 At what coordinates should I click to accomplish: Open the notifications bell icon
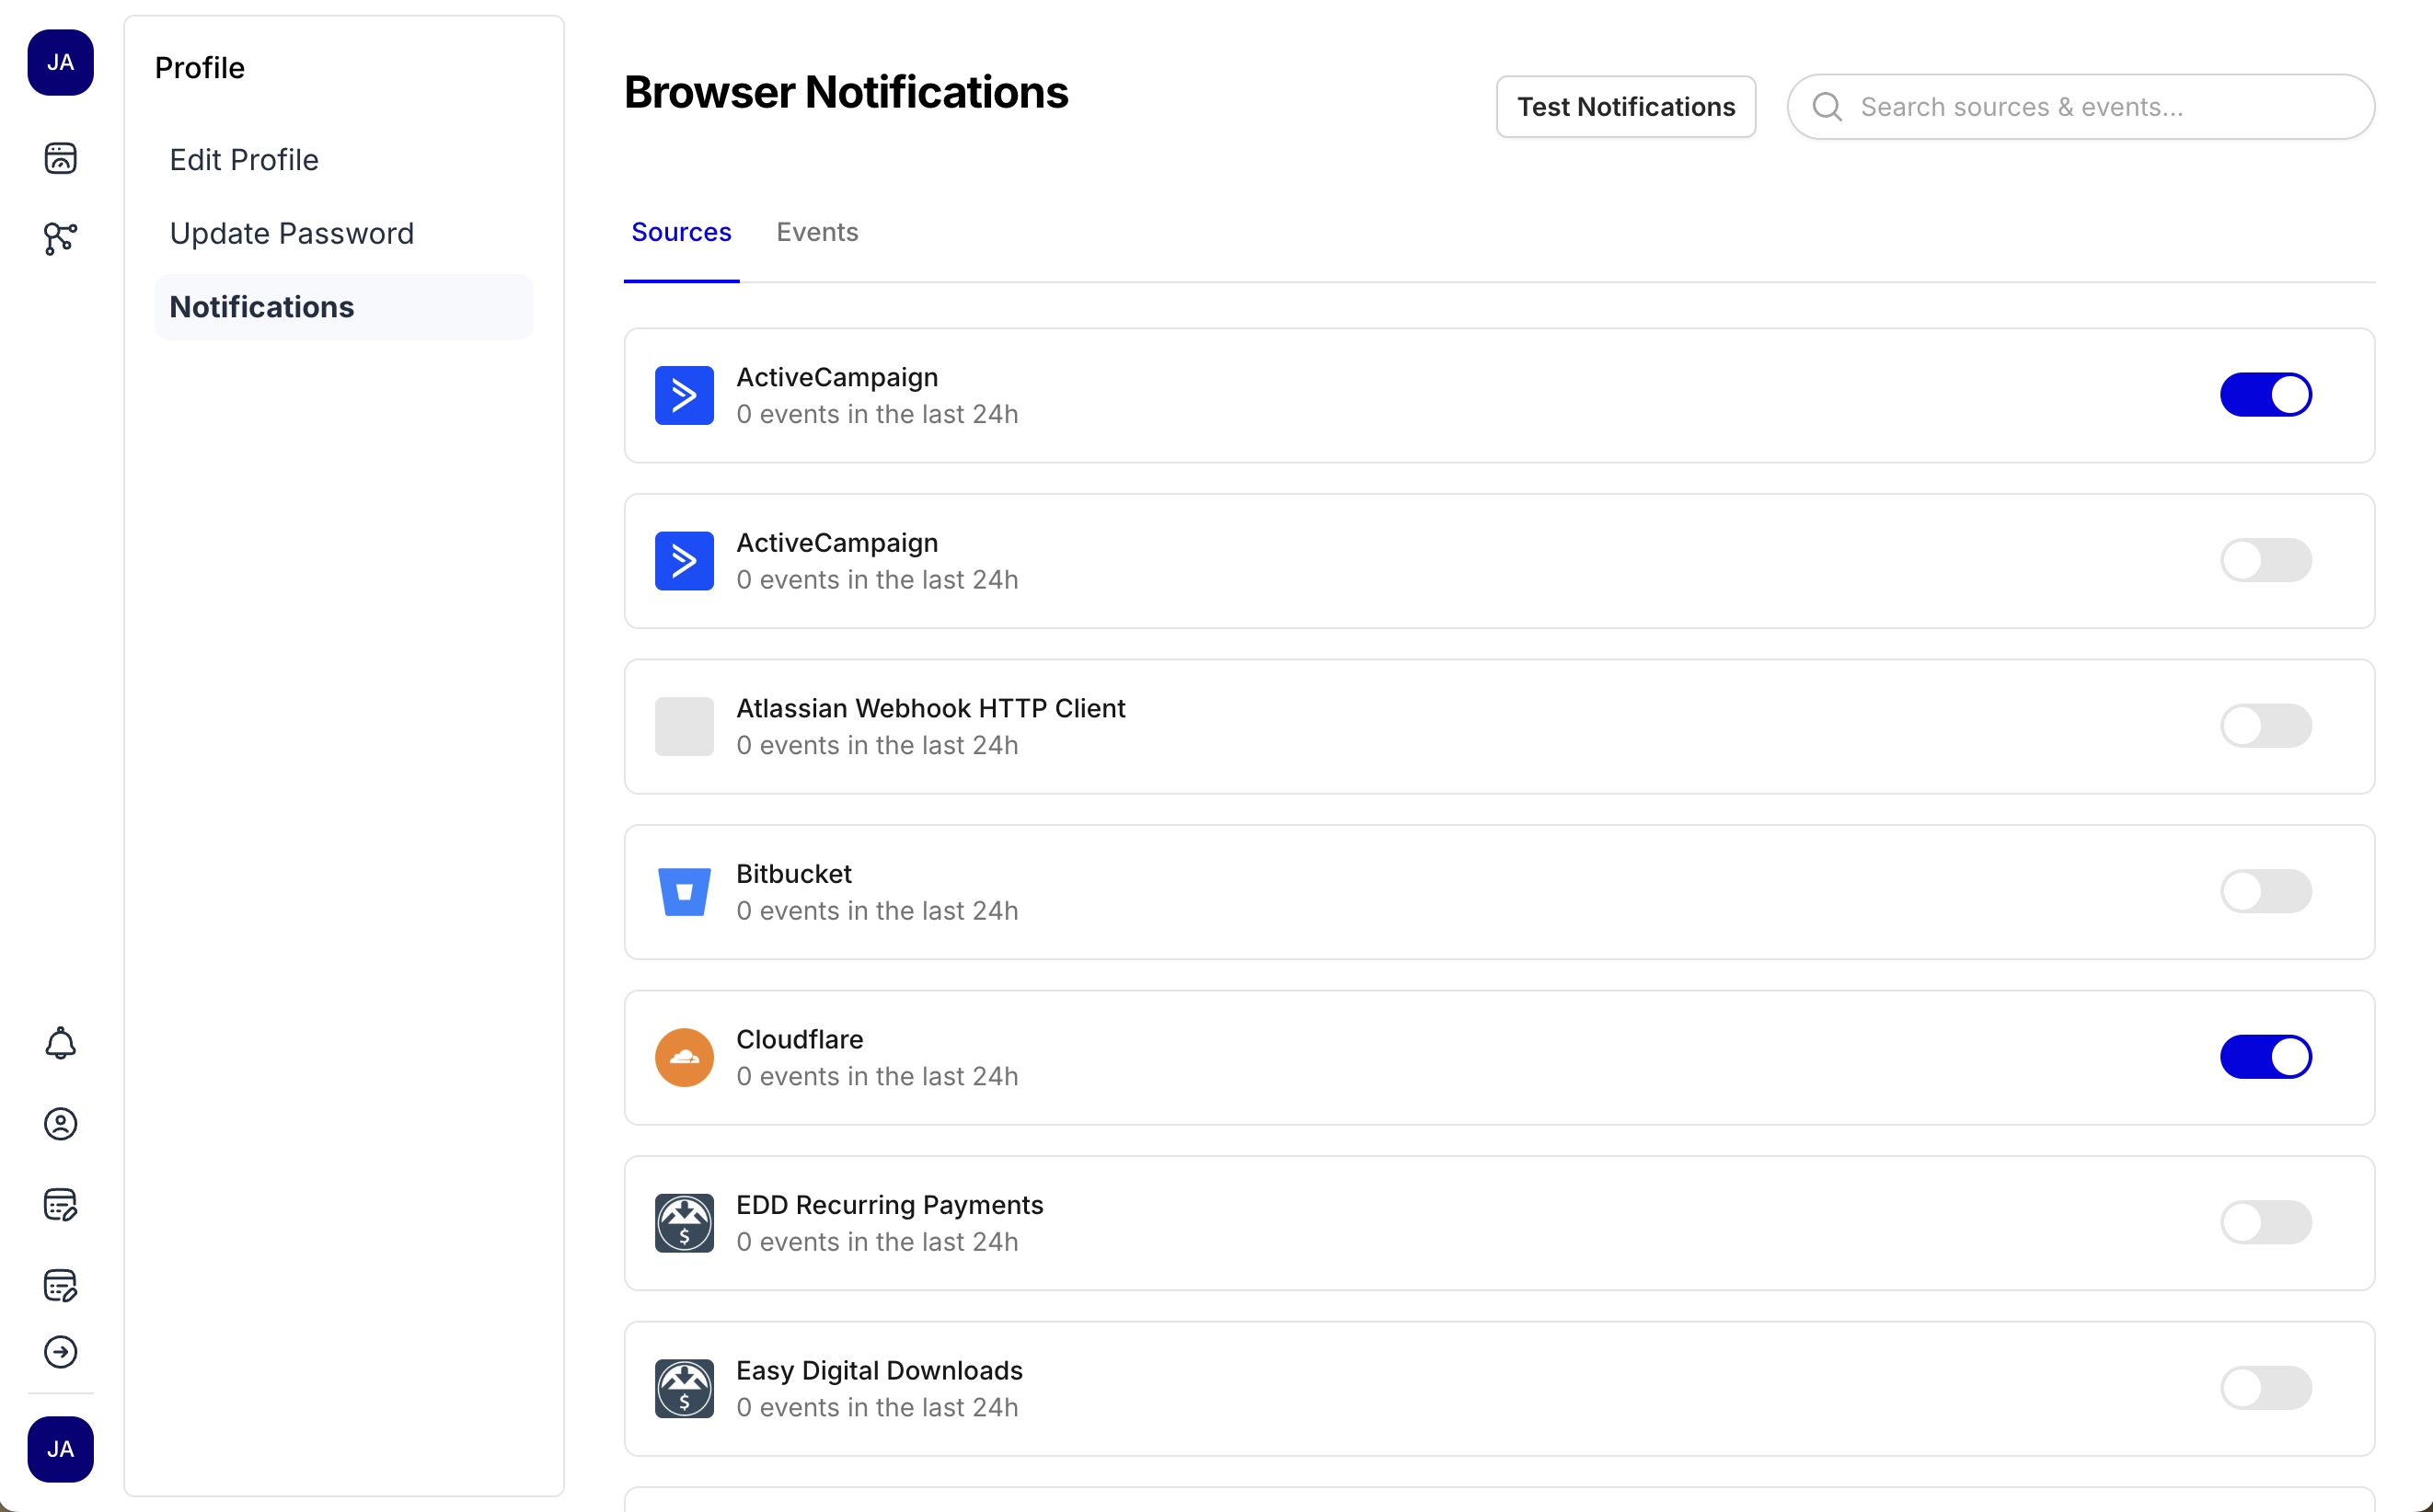(60, 1043)
